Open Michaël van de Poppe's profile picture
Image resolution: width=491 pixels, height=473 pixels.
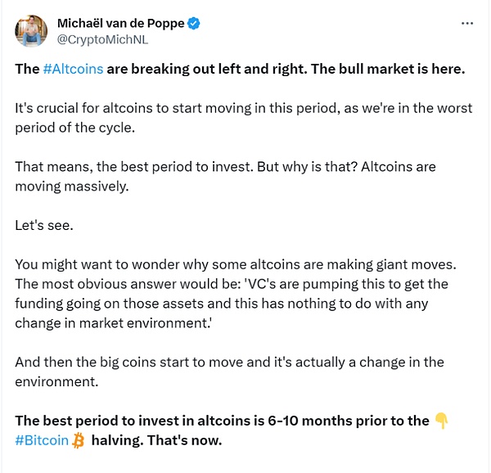coord(30,31)
